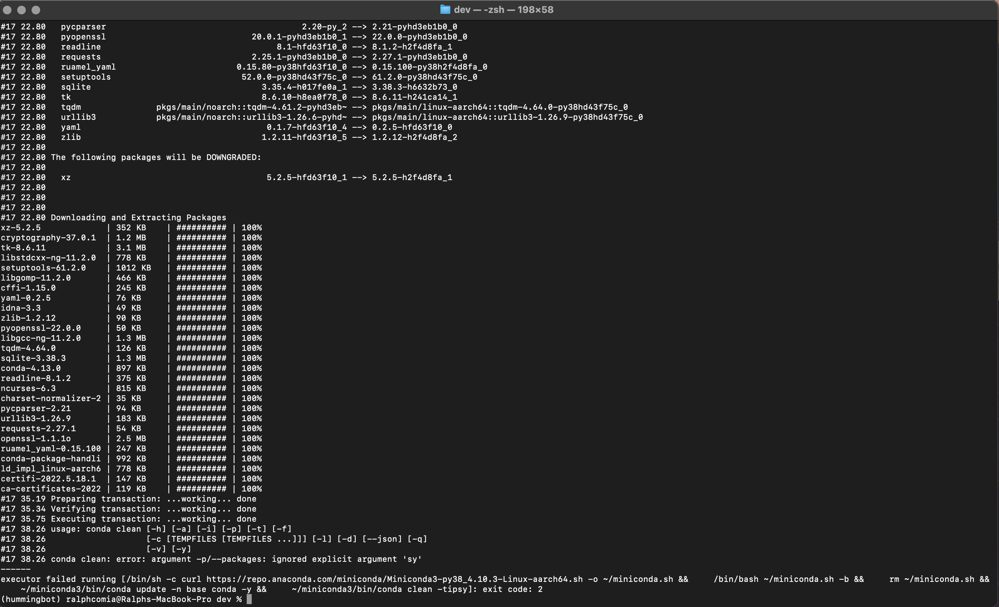Viewport: 999px width, 607px height.
Task: Click the '1.2.12-h2f4d8fa_2' zlib version
Action: 415,137
